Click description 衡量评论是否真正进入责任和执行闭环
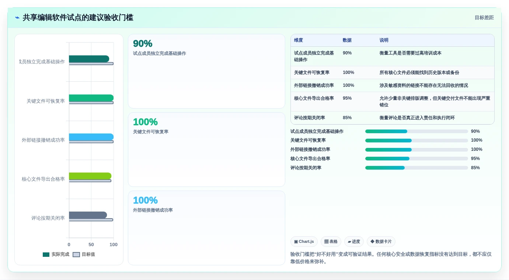 [417, 118]
